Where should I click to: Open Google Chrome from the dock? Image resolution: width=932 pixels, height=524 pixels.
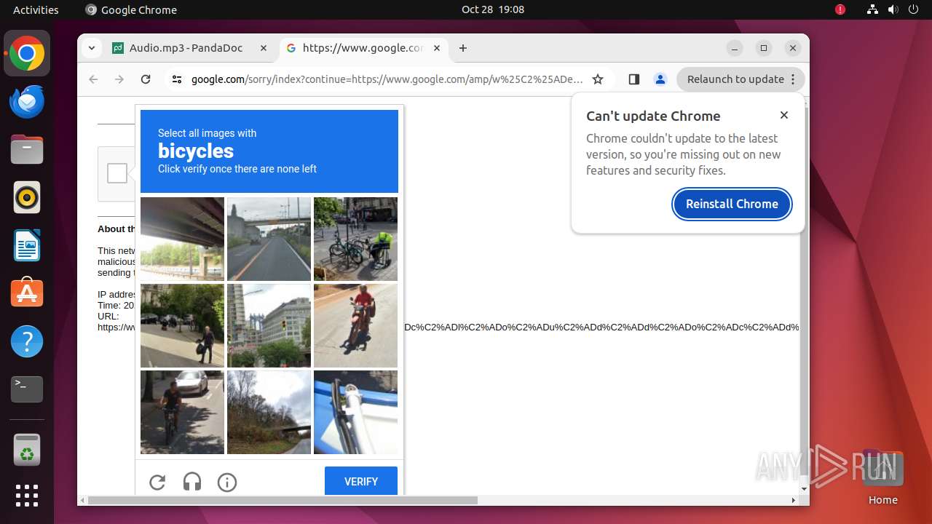pyautogui.click(x=27, y=53)
